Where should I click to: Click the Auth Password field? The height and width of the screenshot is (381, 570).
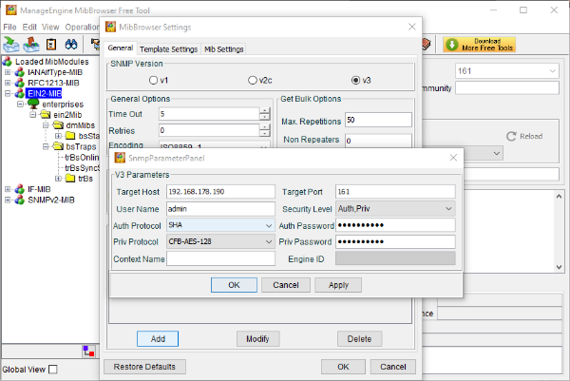[x=395, y=225]
